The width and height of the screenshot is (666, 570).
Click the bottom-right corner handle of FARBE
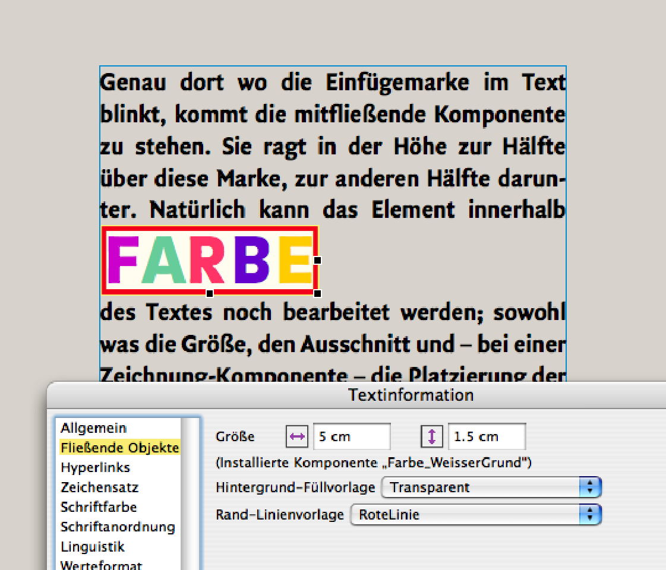(318, 293)
